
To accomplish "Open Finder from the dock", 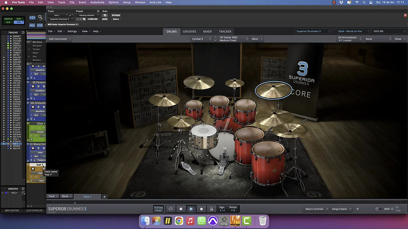I will [145, 221].
